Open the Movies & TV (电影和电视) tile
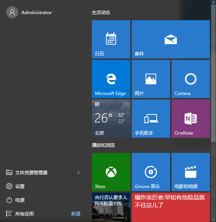The height and width of the screenshot is (222, 216). coord(191,172)
